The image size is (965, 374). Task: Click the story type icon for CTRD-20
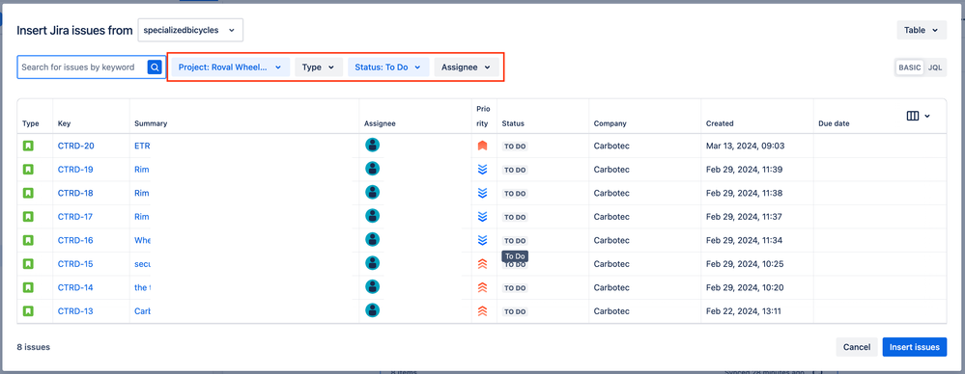tap(28, 147)
